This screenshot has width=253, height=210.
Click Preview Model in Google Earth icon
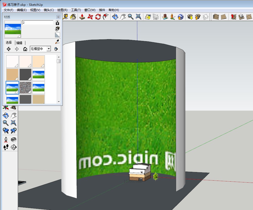(x=180, y=17)
